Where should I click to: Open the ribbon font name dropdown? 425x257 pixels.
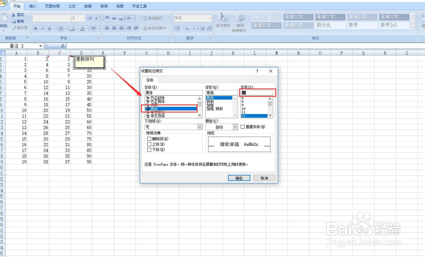69,18
